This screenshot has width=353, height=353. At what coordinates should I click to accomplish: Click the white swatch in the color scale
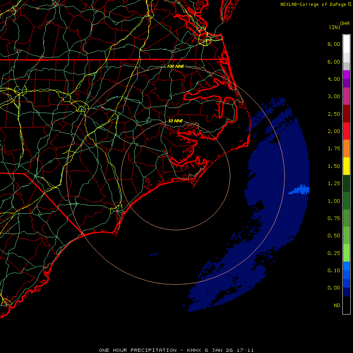click(x=346, y=44)
